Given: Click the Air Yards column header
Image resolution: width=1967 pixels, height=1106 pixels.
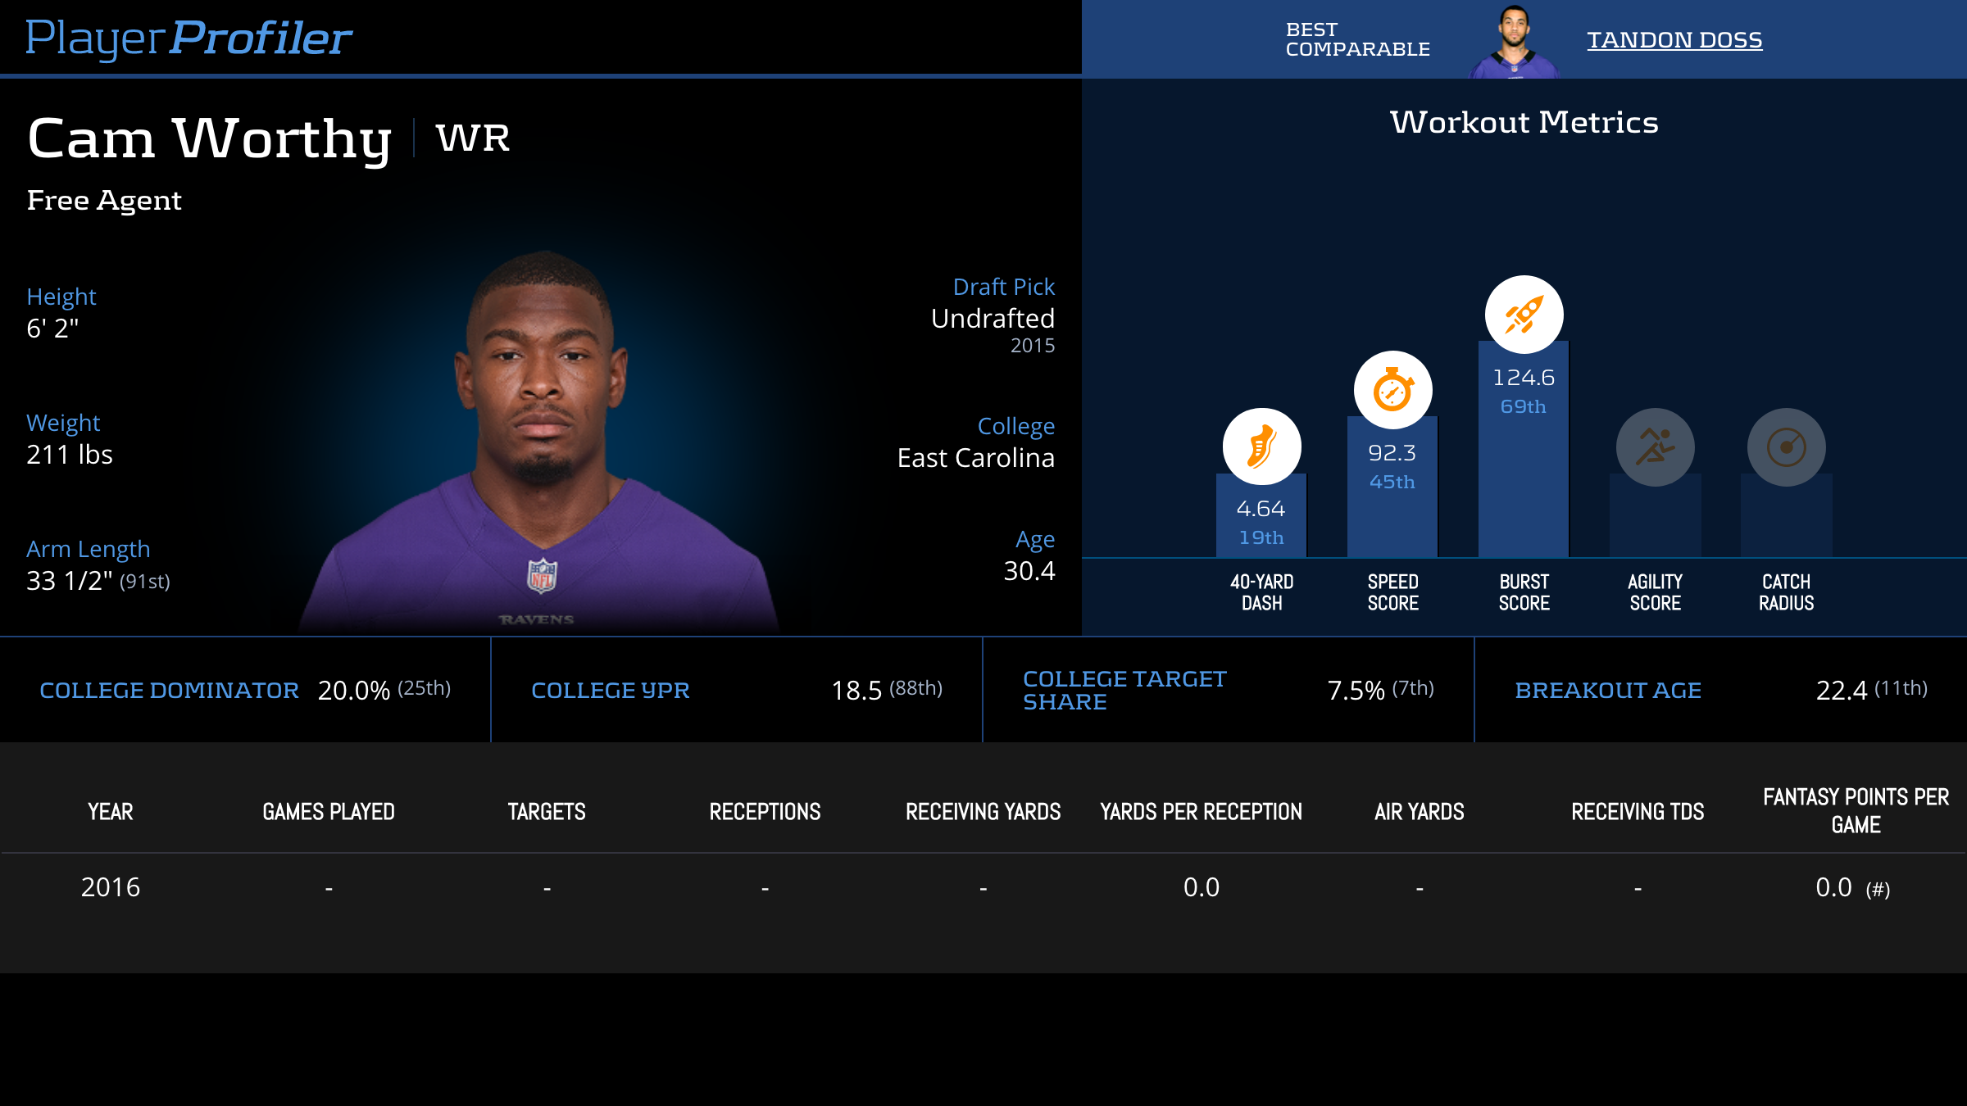Looking at the screenshot, I should point(1419,811).
